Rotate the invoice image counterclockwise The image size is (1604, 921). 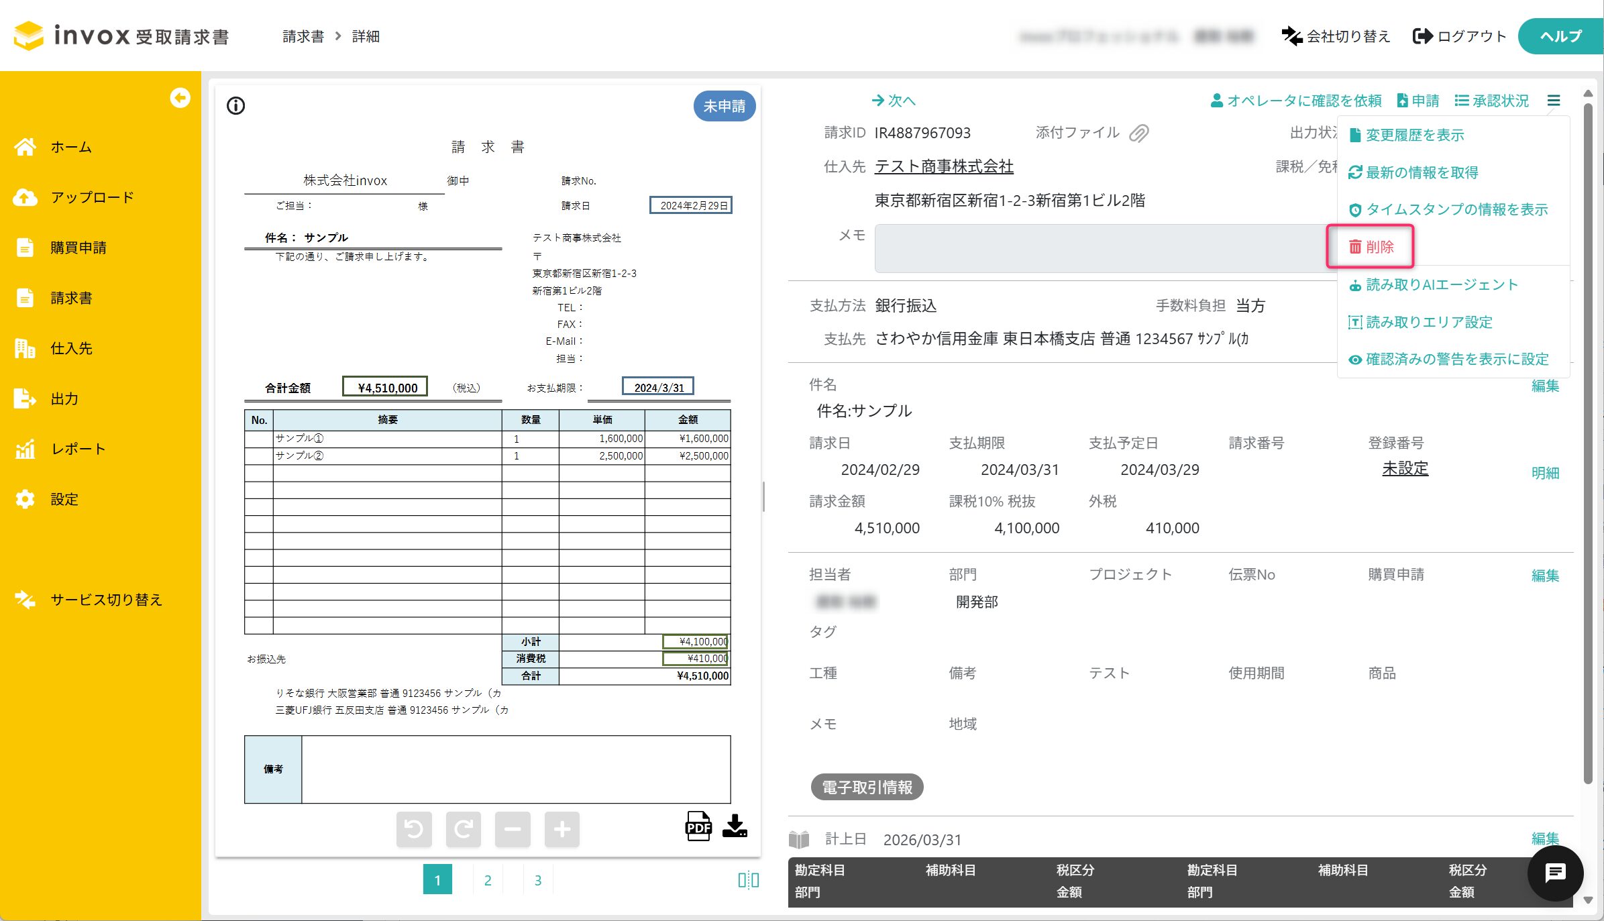click(414, 830)
